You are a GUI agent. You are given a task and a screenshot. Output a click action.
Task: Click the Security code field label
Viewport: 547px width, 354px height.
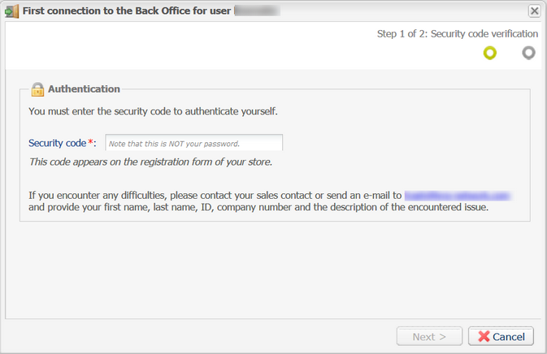(x=57, y=143)
